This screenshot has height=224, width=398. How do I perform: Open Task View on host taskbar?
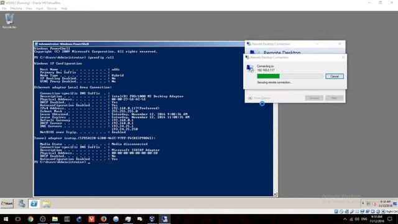point(18,219)
